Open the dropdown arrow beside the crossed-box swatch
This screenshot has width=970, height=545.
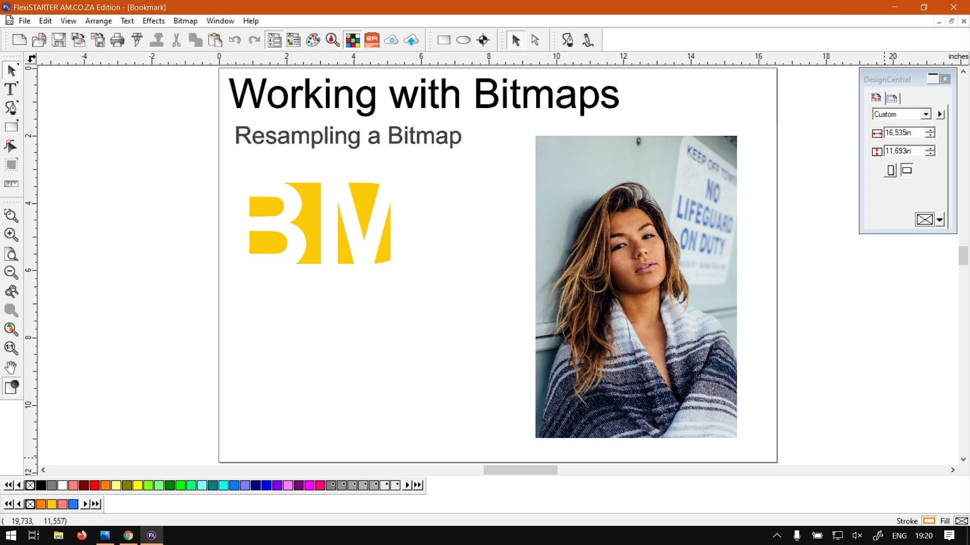[x=940, y=220]
